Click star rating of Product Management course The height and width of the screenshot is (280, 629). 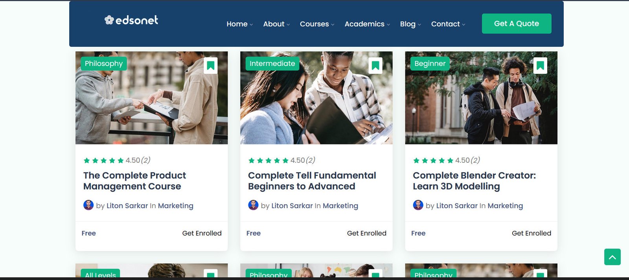103,160
